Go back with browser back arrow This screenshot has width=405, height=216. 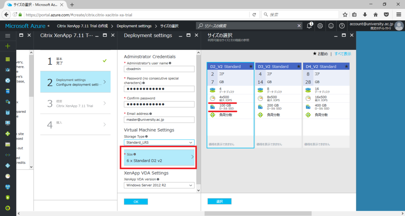click(x=6, y=15)
